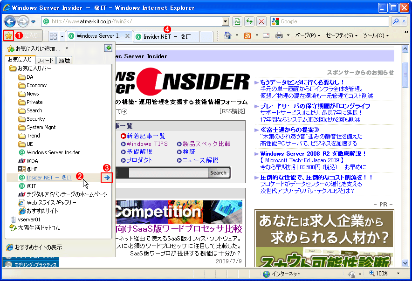Click the Refresh page icon
Image resolution: width=412 pixels, height=281 pixels.
(249, 21)
